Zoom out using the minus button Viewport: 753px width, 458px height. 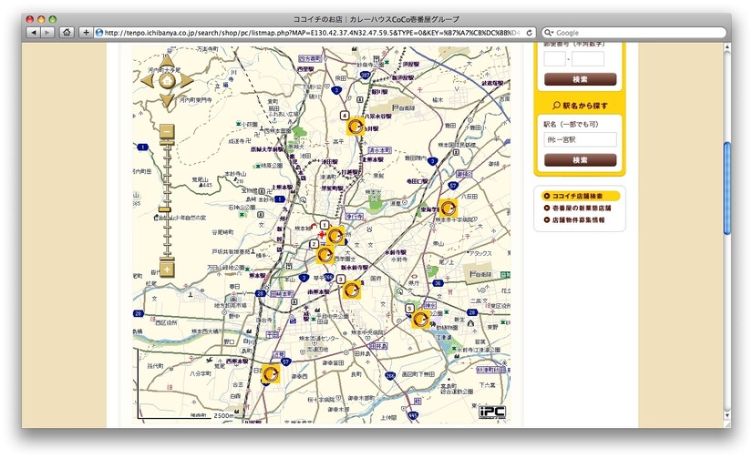click(x=167, y=131)
